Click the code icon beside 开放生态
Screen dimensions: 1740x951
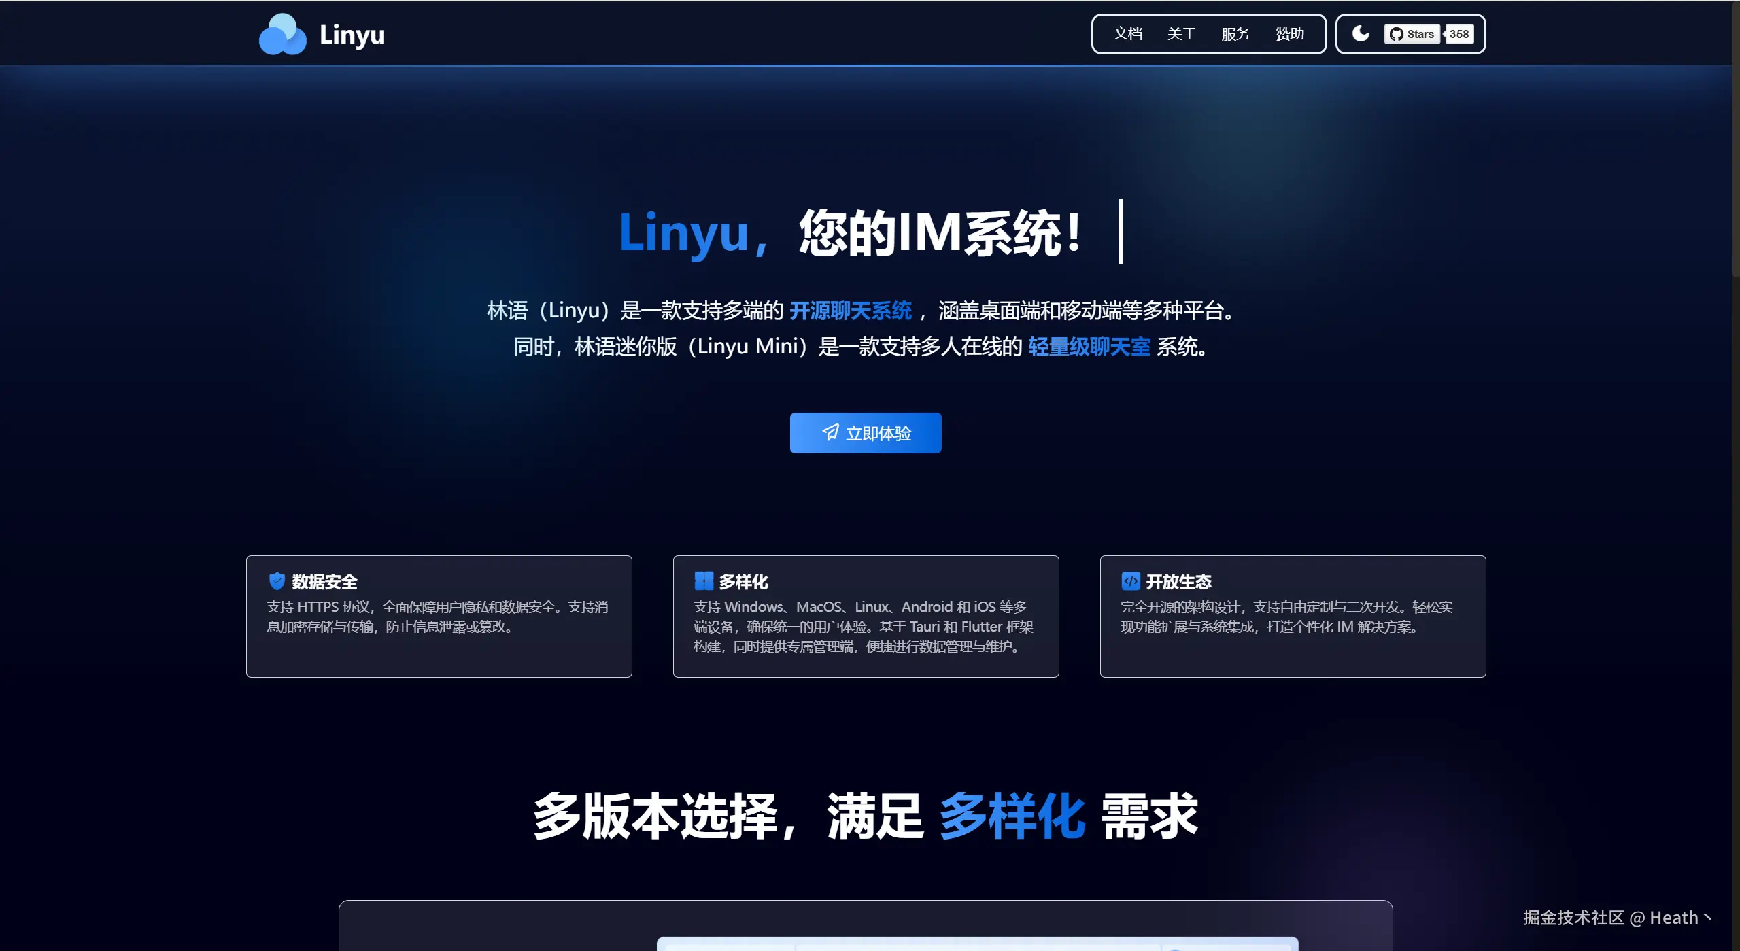click(1130, 581)
